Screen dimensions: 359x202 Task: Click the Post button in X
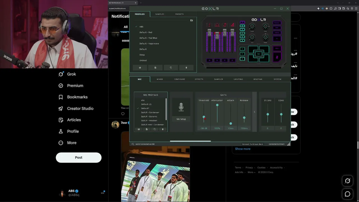coord(79,157)
